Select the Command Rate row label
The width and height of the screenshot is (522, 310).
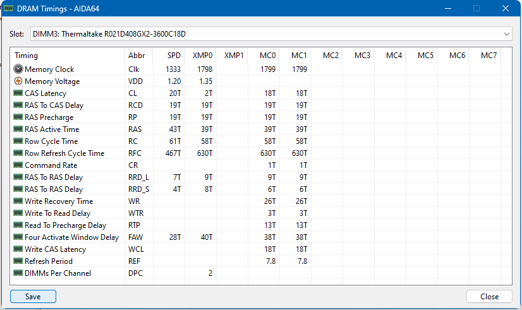tap(51, 165)
